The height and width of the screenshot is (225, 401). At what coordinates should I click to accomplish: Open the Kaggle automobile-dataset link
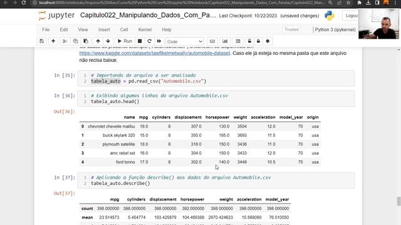pyautogui.click(x=155, y=53)
